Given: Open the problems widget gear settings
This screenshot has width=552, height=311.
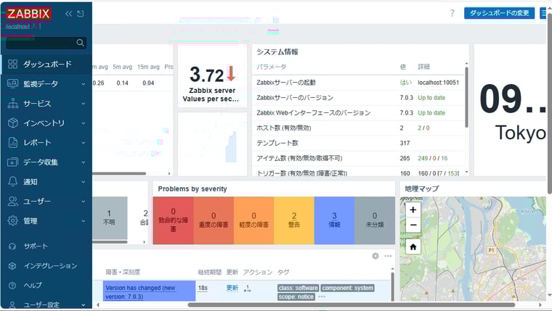Looking at the screenshot, I should (376, 256).
